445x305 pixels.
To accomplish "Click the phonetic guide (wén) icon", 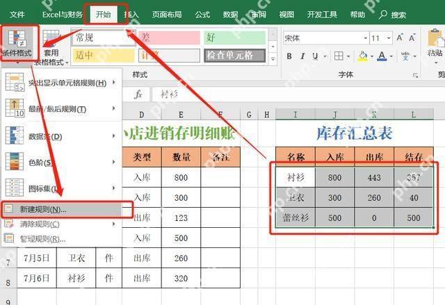I will [405, 56].
